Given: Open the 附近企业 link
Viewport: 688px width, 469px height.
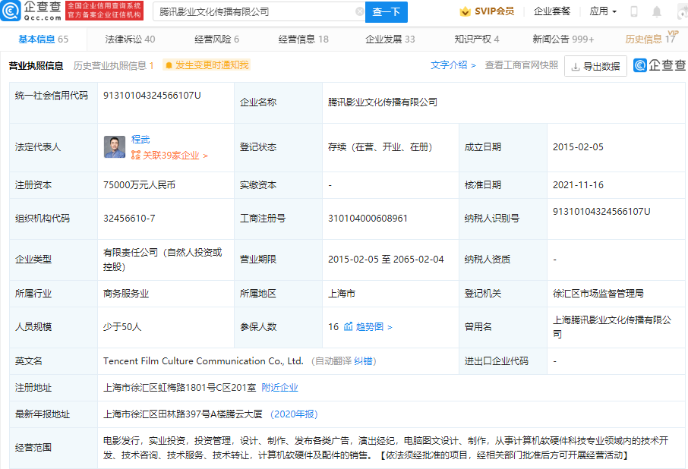Looking at the screenshot, I should click(279, 388).
